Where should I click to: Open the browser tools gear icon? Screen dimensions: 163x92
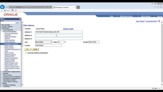click(161, 7)
